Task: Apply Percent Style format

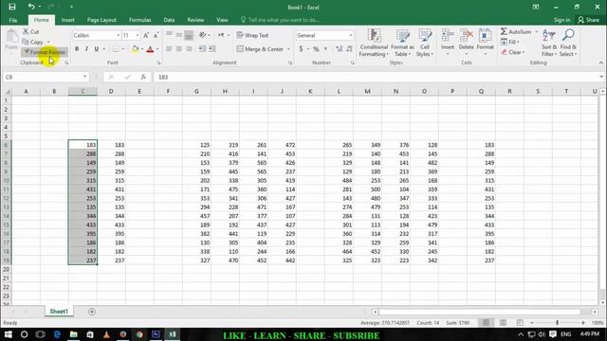Action: (x=316, y=48)
